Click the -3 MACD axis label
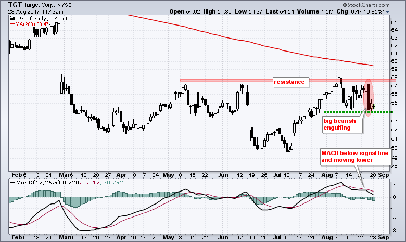 (394, 231)
